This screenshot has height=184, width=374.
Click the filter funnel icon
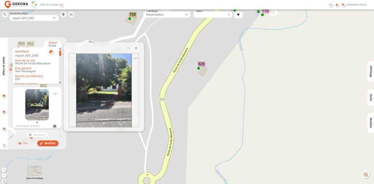(x=238, y=15)
